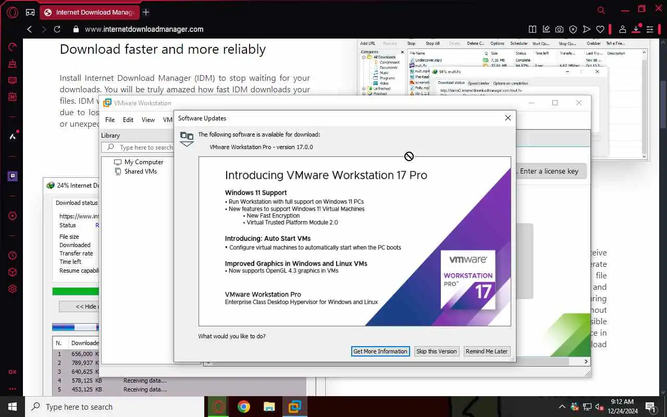This screenshot has width=667, height=417.
Task: Click '656,000' value in download row 1
Action: [x=82, y=354]
